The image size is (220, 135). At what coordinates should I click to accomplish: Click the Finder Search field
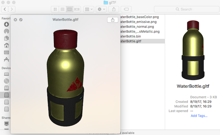(x=187, y=9)
